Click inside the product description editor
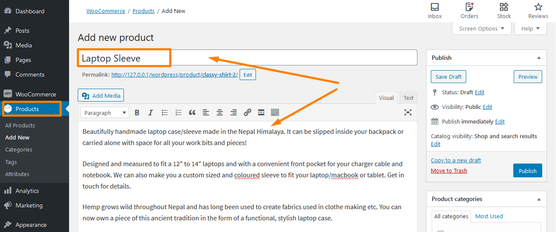Screen dimensions: 556x232 (x=247, y=176)
